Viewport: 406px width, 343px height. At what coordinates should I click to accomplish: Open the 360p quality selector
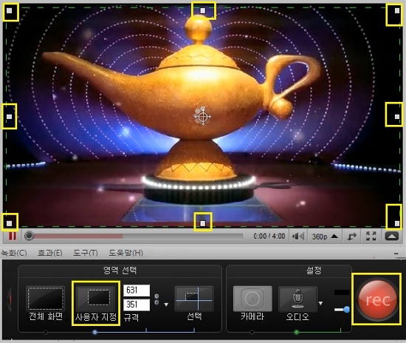(x=325, y=237)
